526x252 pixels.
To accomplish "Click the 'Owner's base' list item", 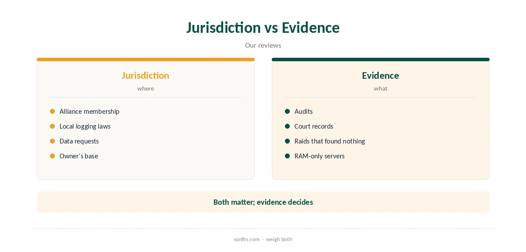I will pos(79,156).
